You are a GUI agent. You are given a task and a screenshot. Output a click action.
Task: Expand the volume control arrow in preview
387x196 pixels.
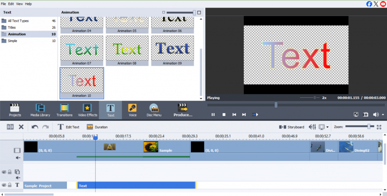pos(383,114)
